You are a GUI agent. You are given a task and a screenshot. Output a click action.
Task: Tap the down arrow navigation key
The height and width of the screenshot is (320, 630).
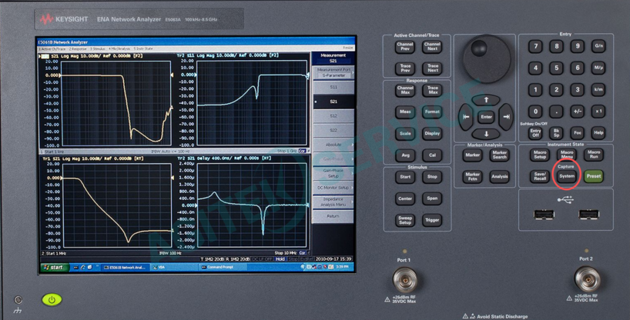[x=486, y=134]
